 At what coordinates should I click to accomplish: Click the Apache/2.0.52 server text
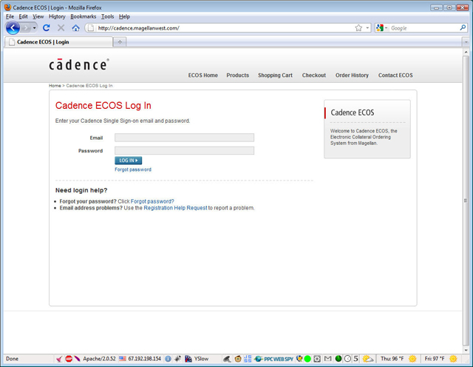tap(99, 359)
